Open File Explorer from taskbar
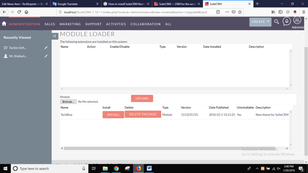Image resolution: width=308 pixels, height=173 pixels. (105, 168)
